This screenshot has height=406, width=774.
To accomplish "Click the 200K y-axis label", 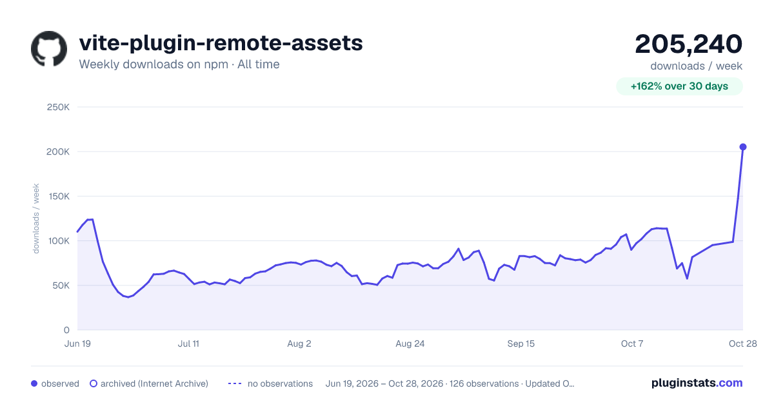I will 59,151.
